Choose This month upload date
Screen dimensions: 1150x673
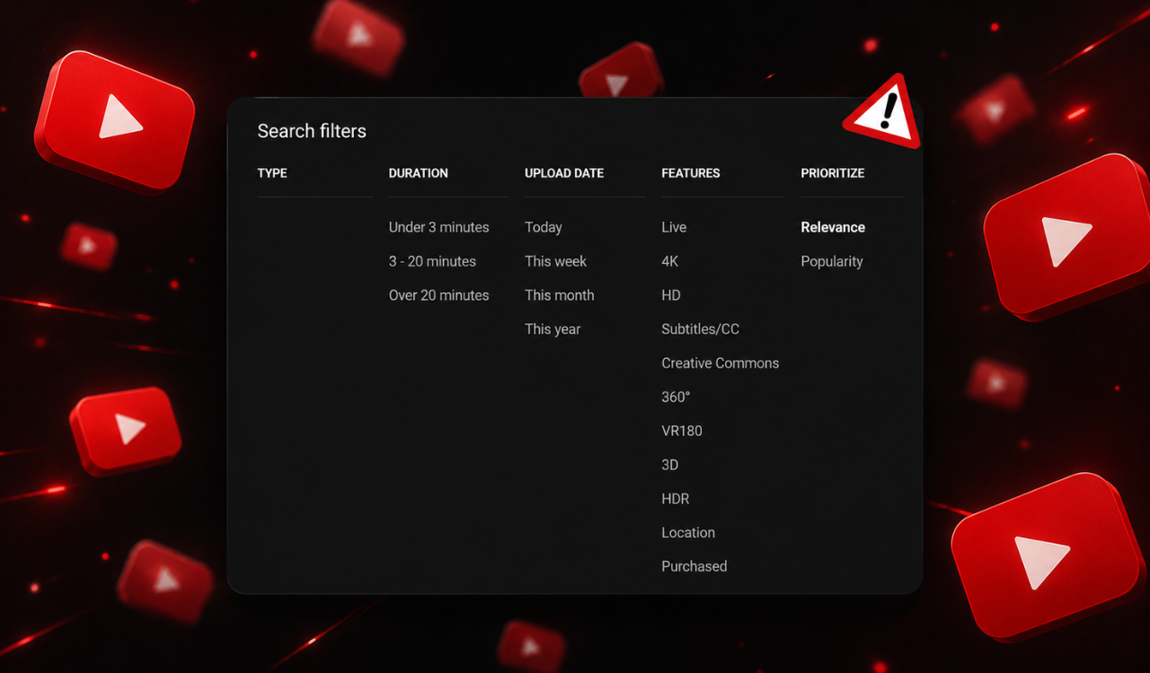pyautogui.click(x=559, y=295)
